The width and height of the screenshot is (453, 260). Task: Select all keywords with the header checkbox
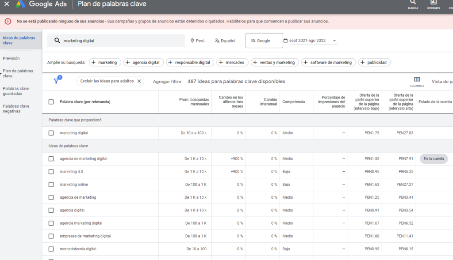(51, 102)
